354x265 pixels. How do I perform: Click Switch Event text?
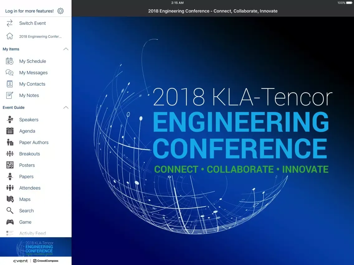click(x=32, y=23)
